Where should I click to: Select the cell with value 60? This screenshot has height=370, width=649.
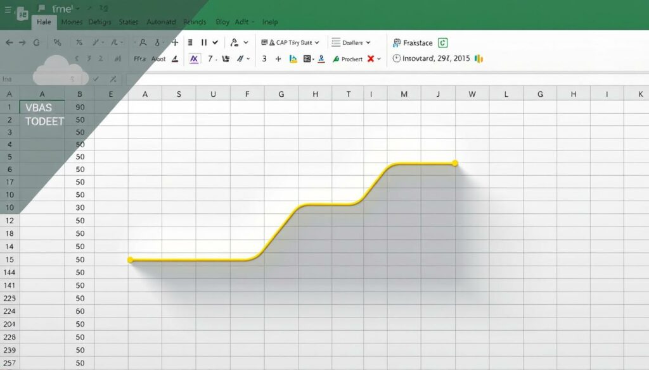(x=80, y=311)
